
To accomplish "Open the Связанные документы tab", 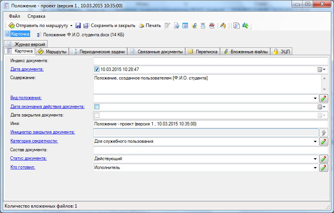I will [156, 51].
